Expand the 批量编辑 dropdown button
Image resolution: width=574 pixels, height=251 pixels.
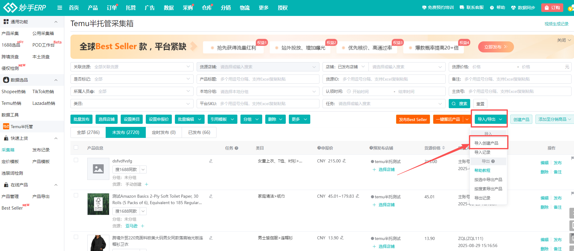coord(190,119)
